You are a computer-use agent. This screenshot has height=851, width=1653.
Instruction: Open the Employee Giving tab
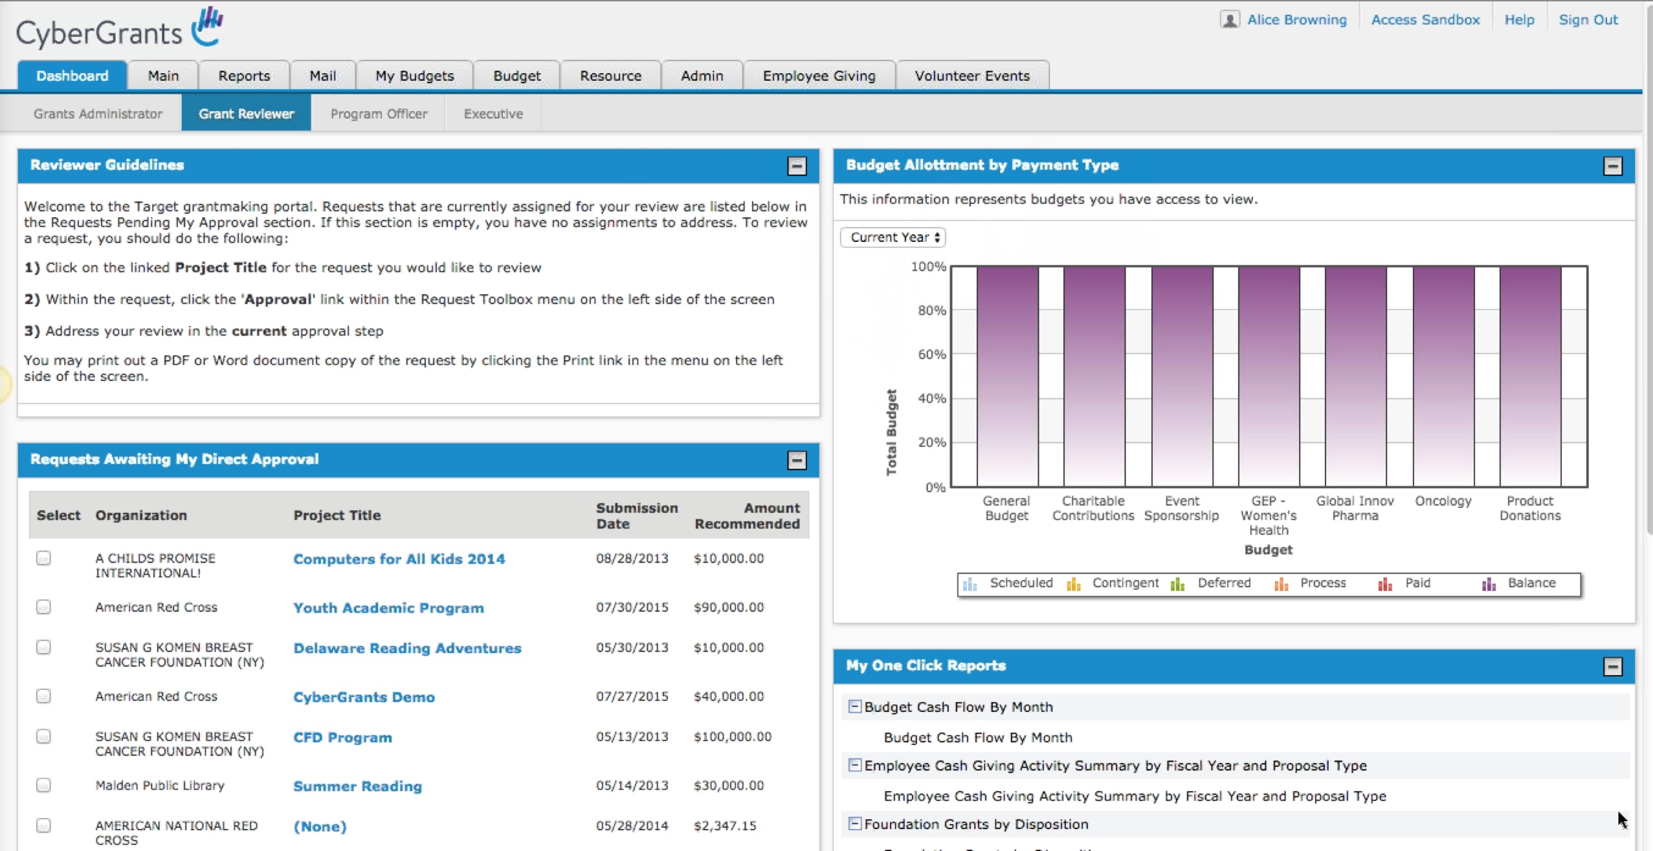click(x=818, y=76)
